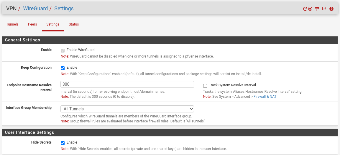
Task: Open status bar-chart icon
Action: click(x=324, y=9)
